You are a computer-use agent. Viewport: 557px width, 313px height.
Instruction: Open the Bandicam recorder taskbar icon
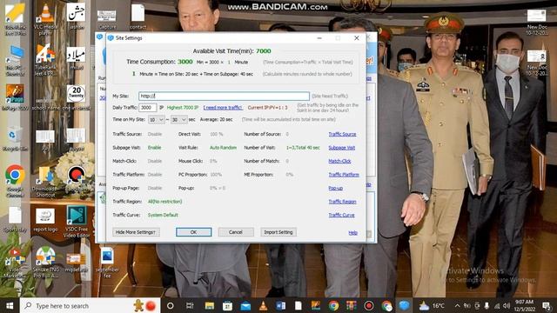click(x=369, y=305)
